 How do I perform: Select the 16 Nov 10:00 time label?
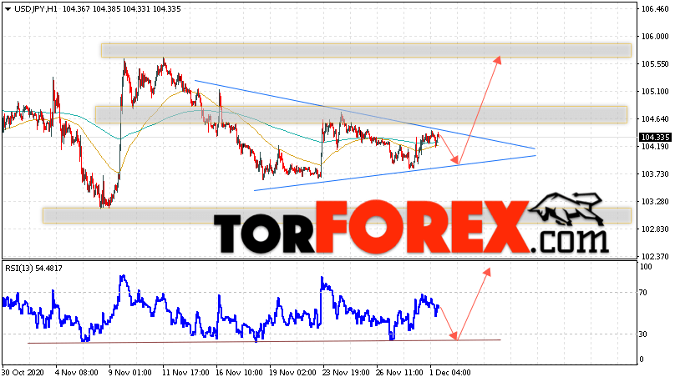coord(239,373)
